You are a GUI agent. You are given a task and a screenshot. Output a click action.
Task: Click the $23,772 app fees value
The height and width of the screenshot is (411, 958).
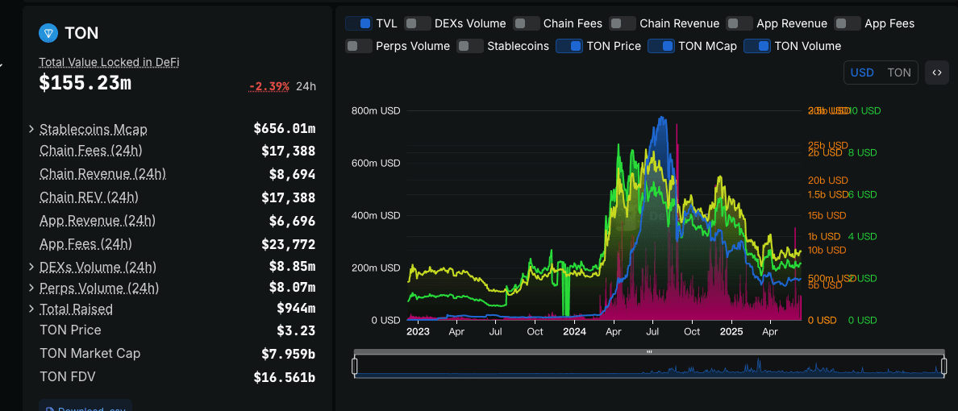tap(289, 244)
